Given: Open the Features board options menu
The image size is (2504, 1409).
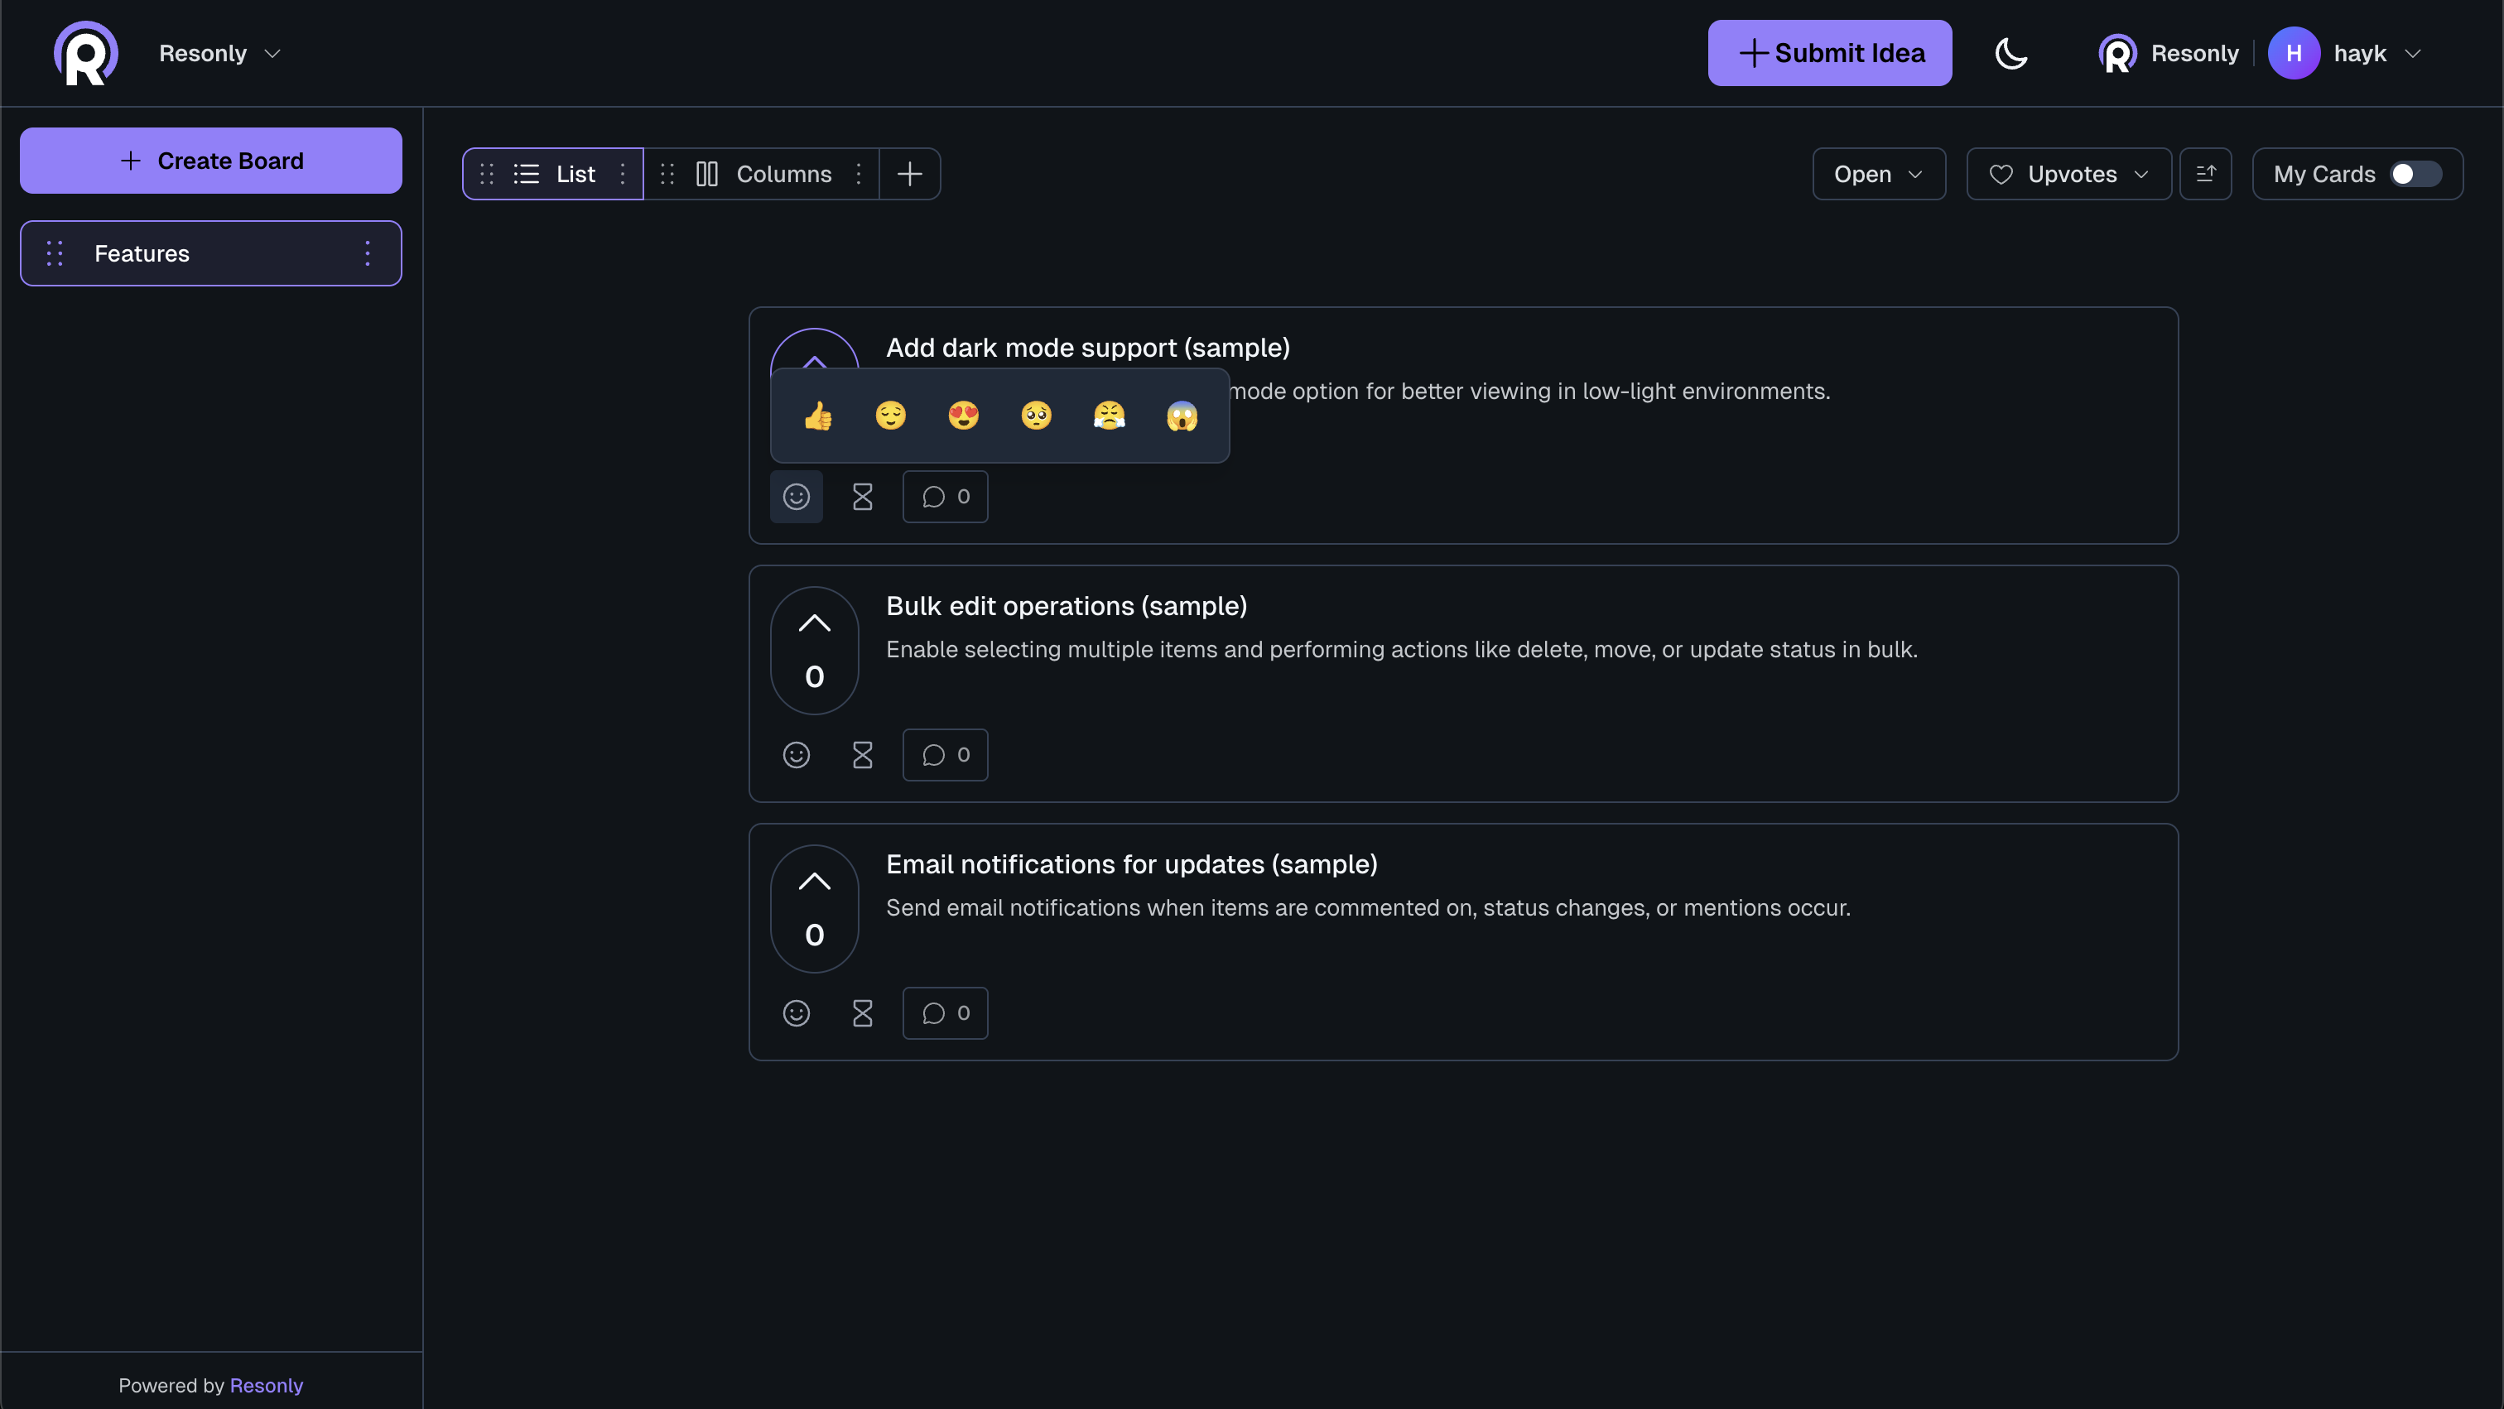Looking at the screenshot, I should click(x=368, y=252).
